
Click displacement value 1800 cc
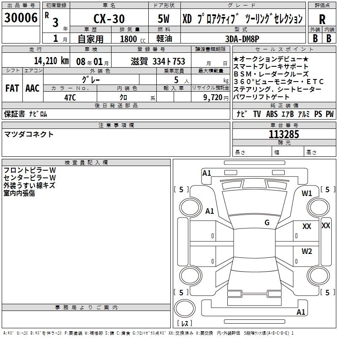[x=133, y=39]
